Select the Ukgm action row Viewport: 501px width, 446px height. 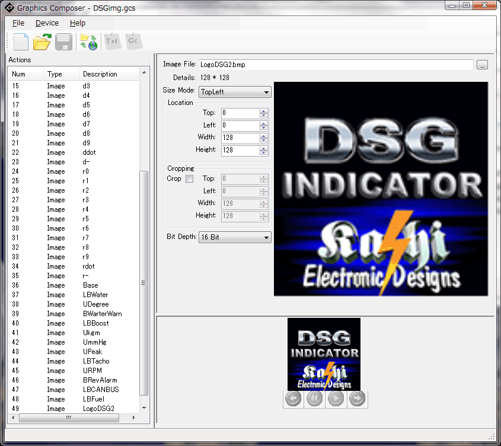click(x=74, y=333)
